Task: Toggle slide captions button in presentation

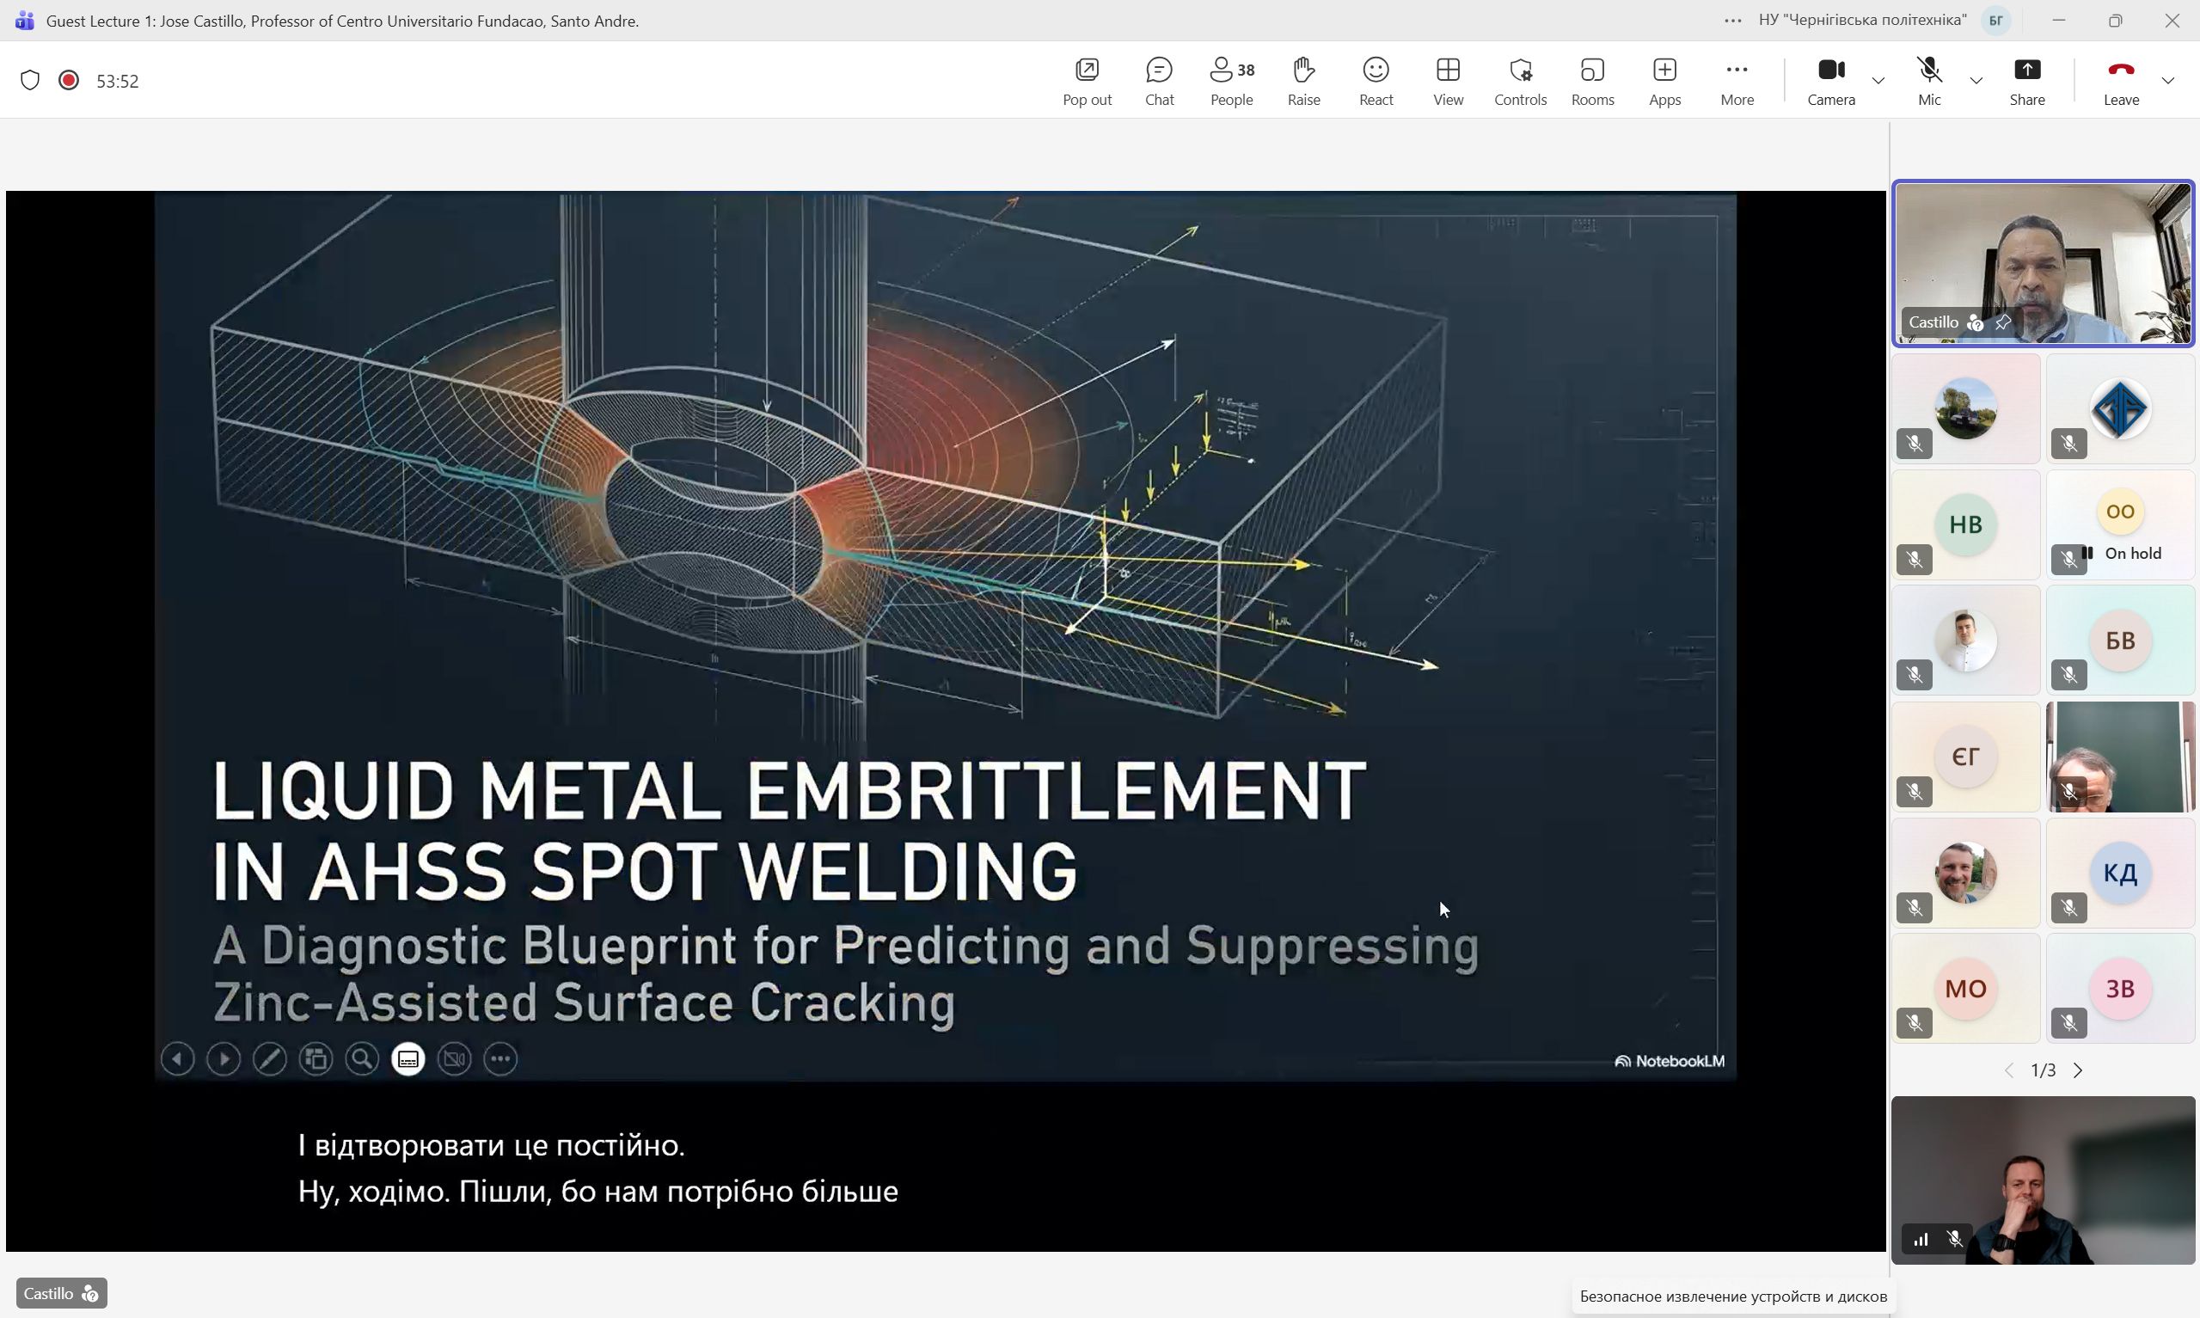Action: click(408, 1058)
